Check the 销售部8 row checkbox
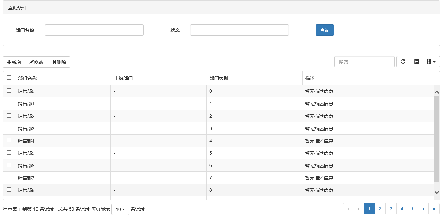Viewport: 443px width, 215px height. [x=9, y=189]
